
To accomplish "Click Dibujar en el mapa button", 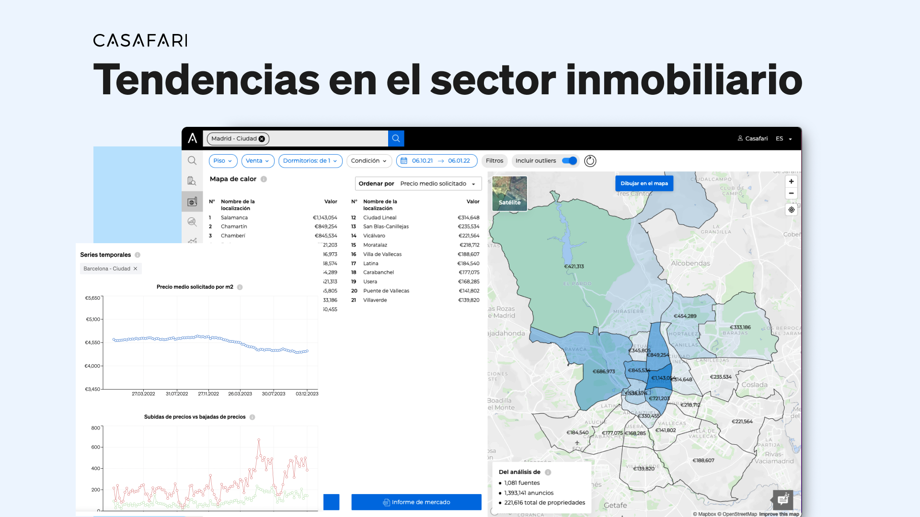I will (x=644, y=183).
